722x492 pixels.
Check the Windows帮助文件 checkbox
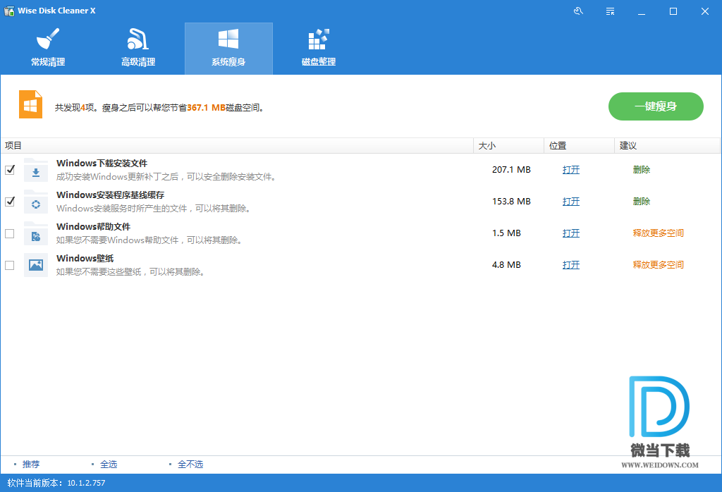click(10, 233)
